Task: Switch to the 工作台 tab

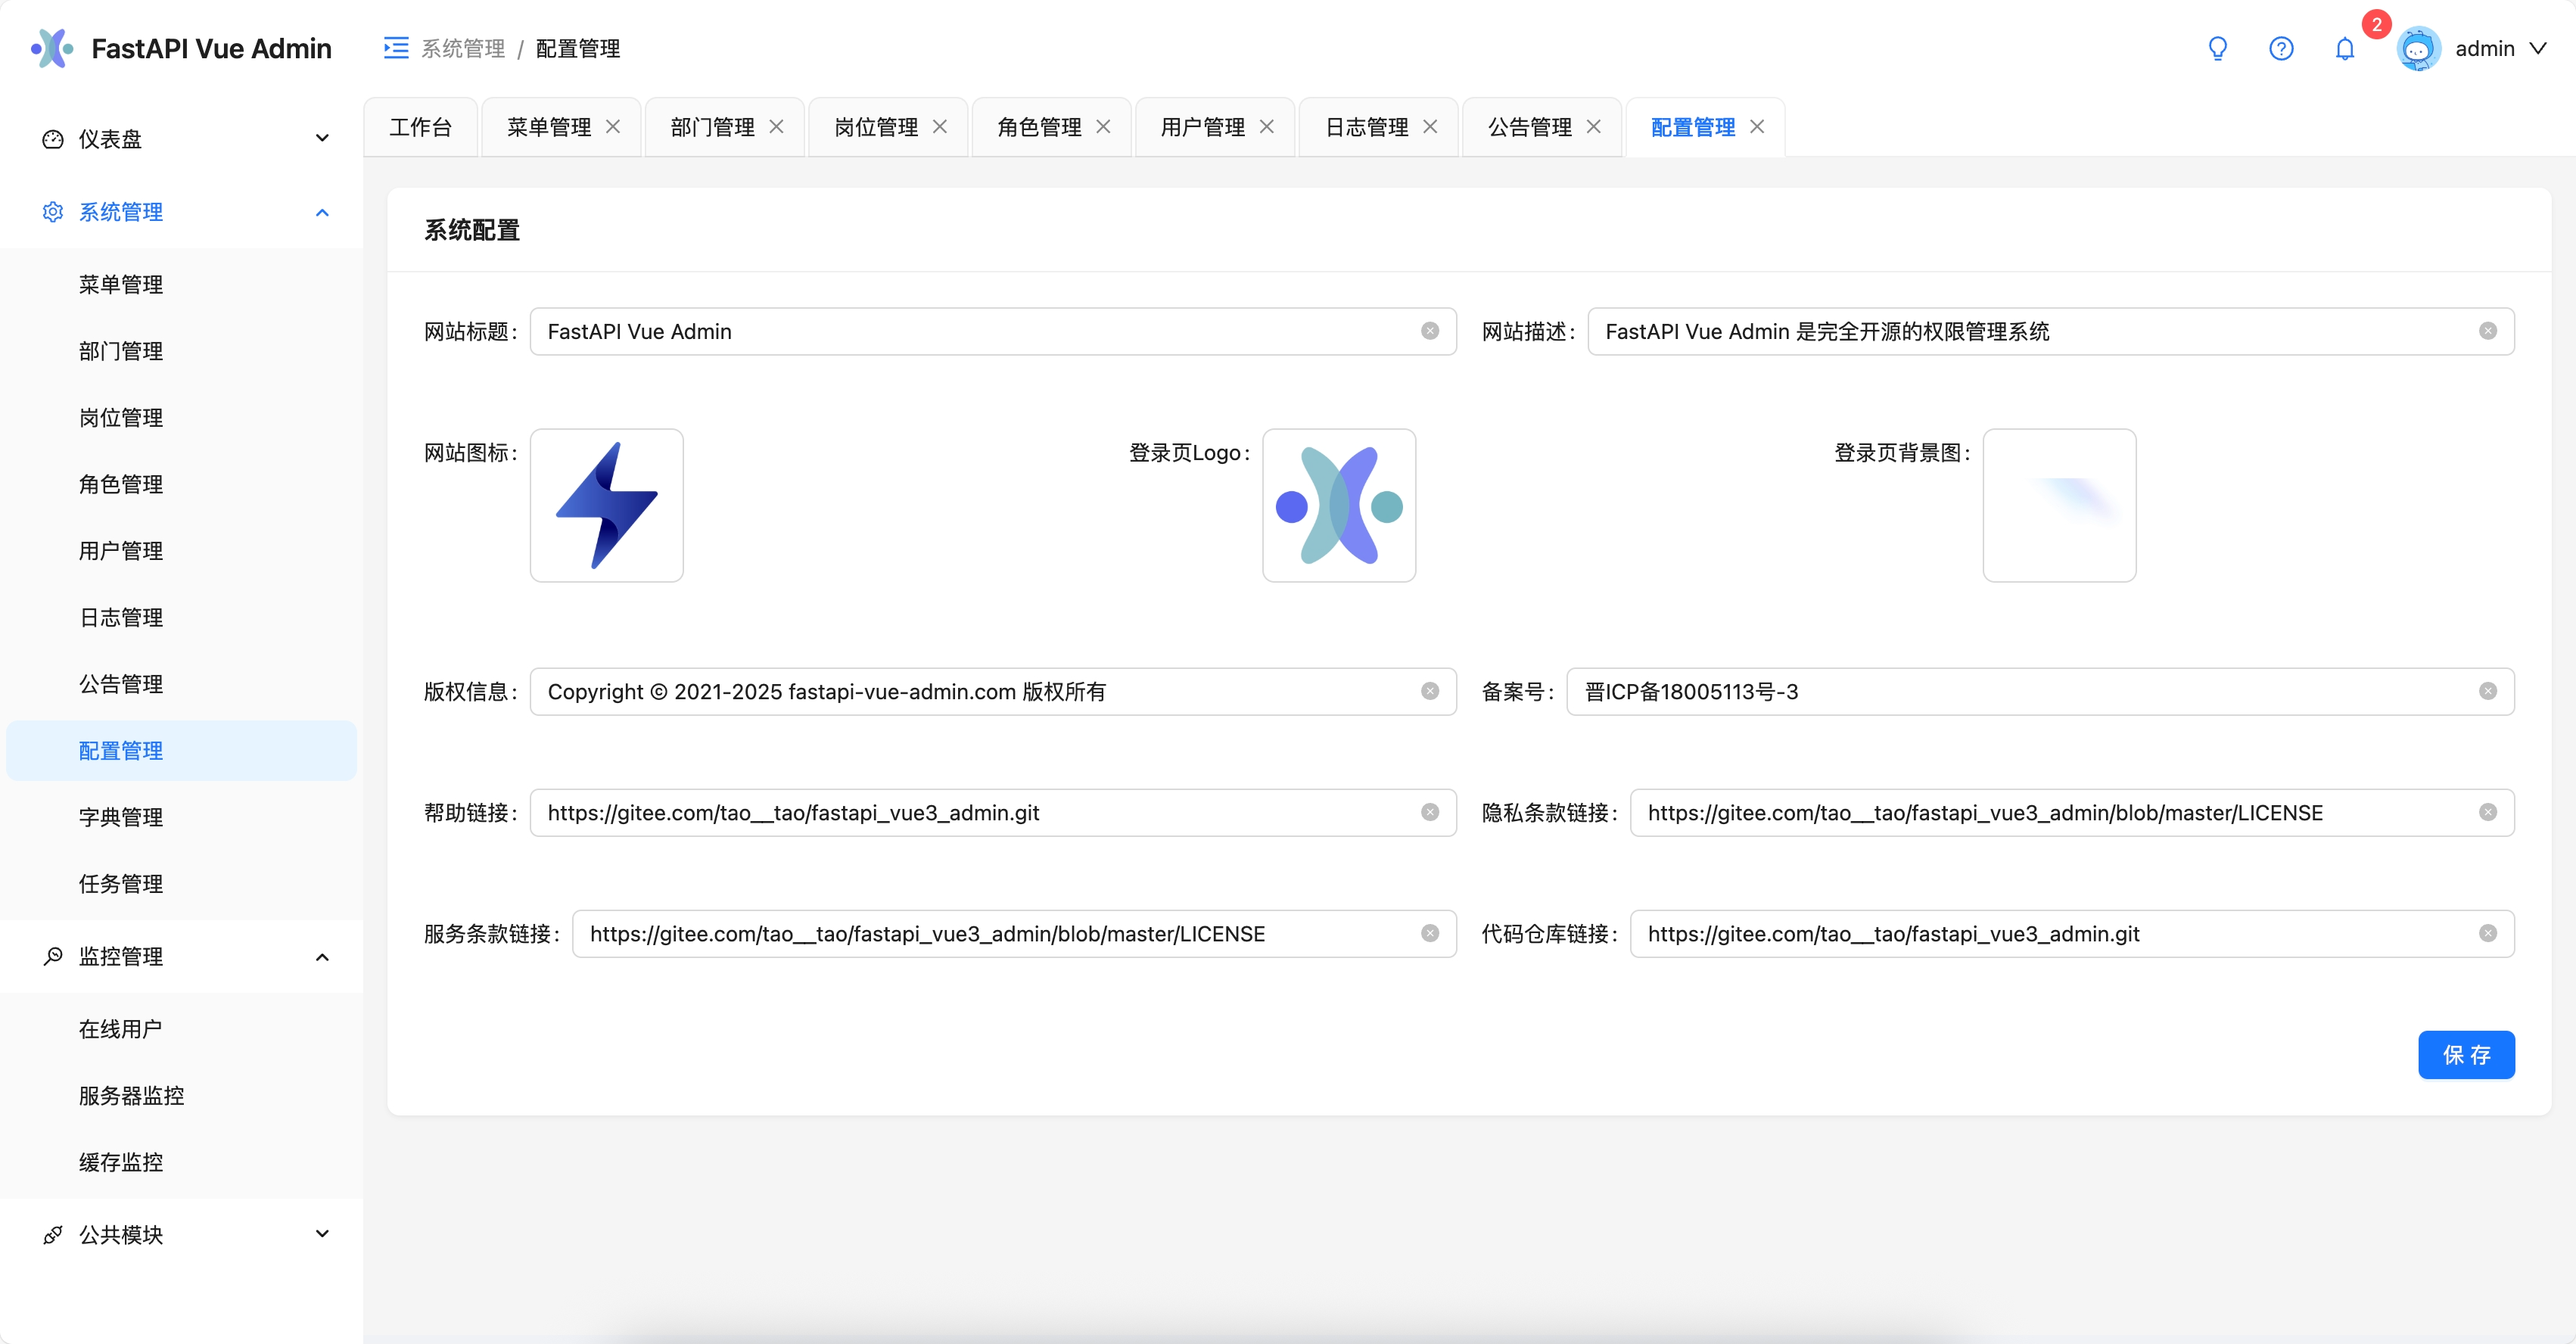Action: (x=420, y=127)
